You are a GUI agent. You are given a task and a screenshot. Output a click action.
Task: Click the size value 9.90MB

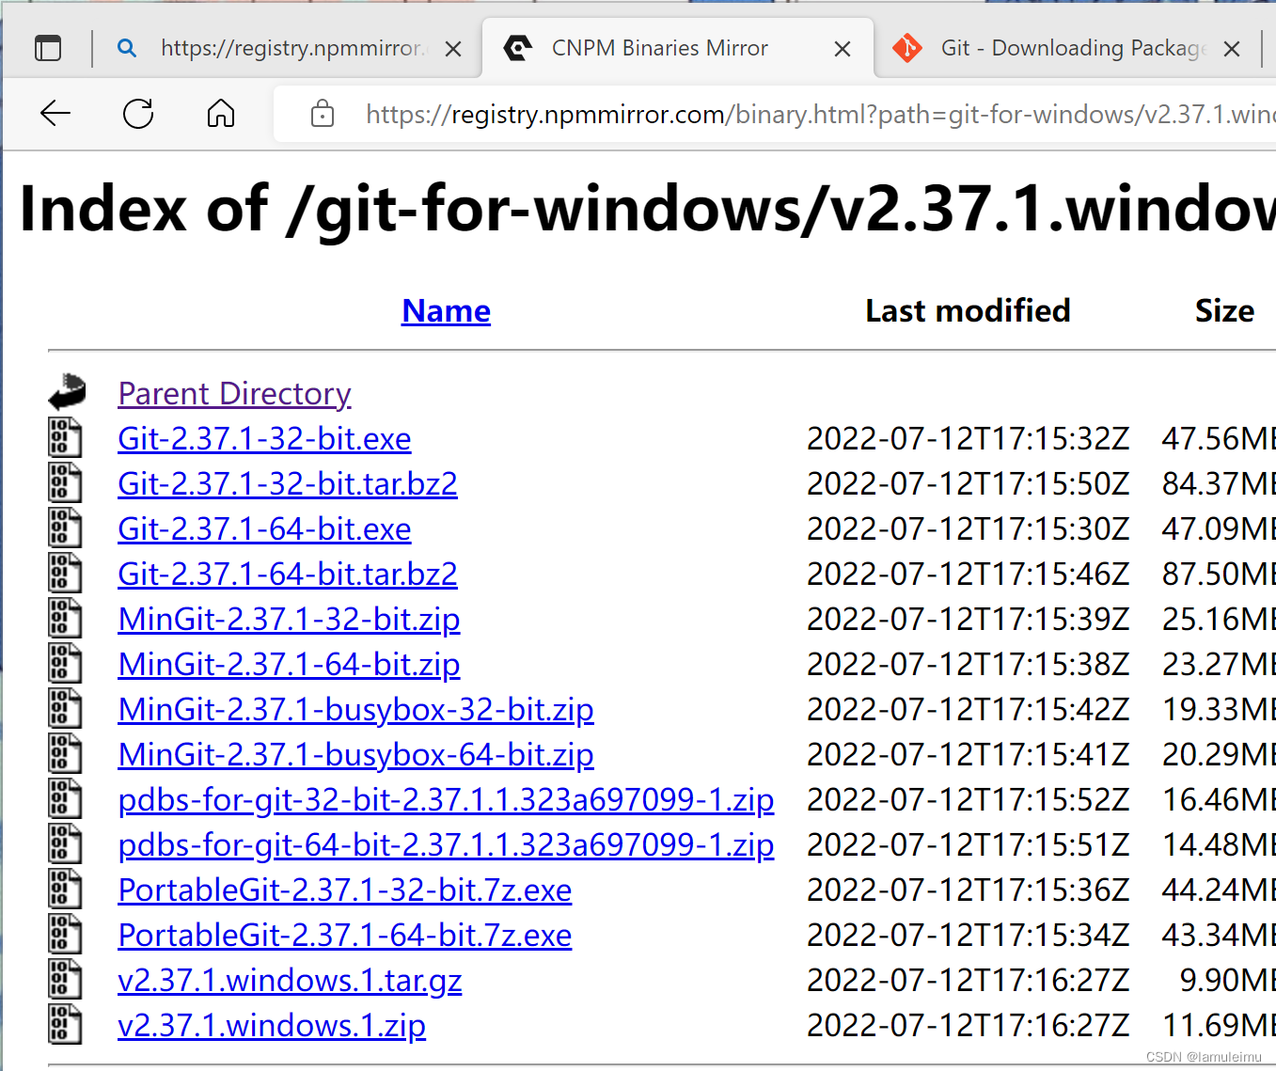(x=1227, y=980)
